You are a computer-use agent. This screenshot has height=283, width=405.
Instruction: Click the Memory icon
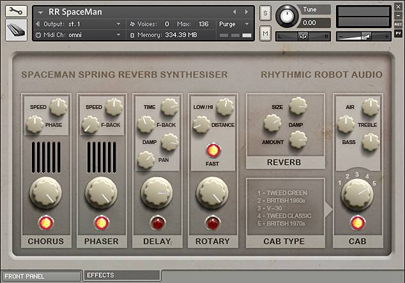(x=132, y=35)
